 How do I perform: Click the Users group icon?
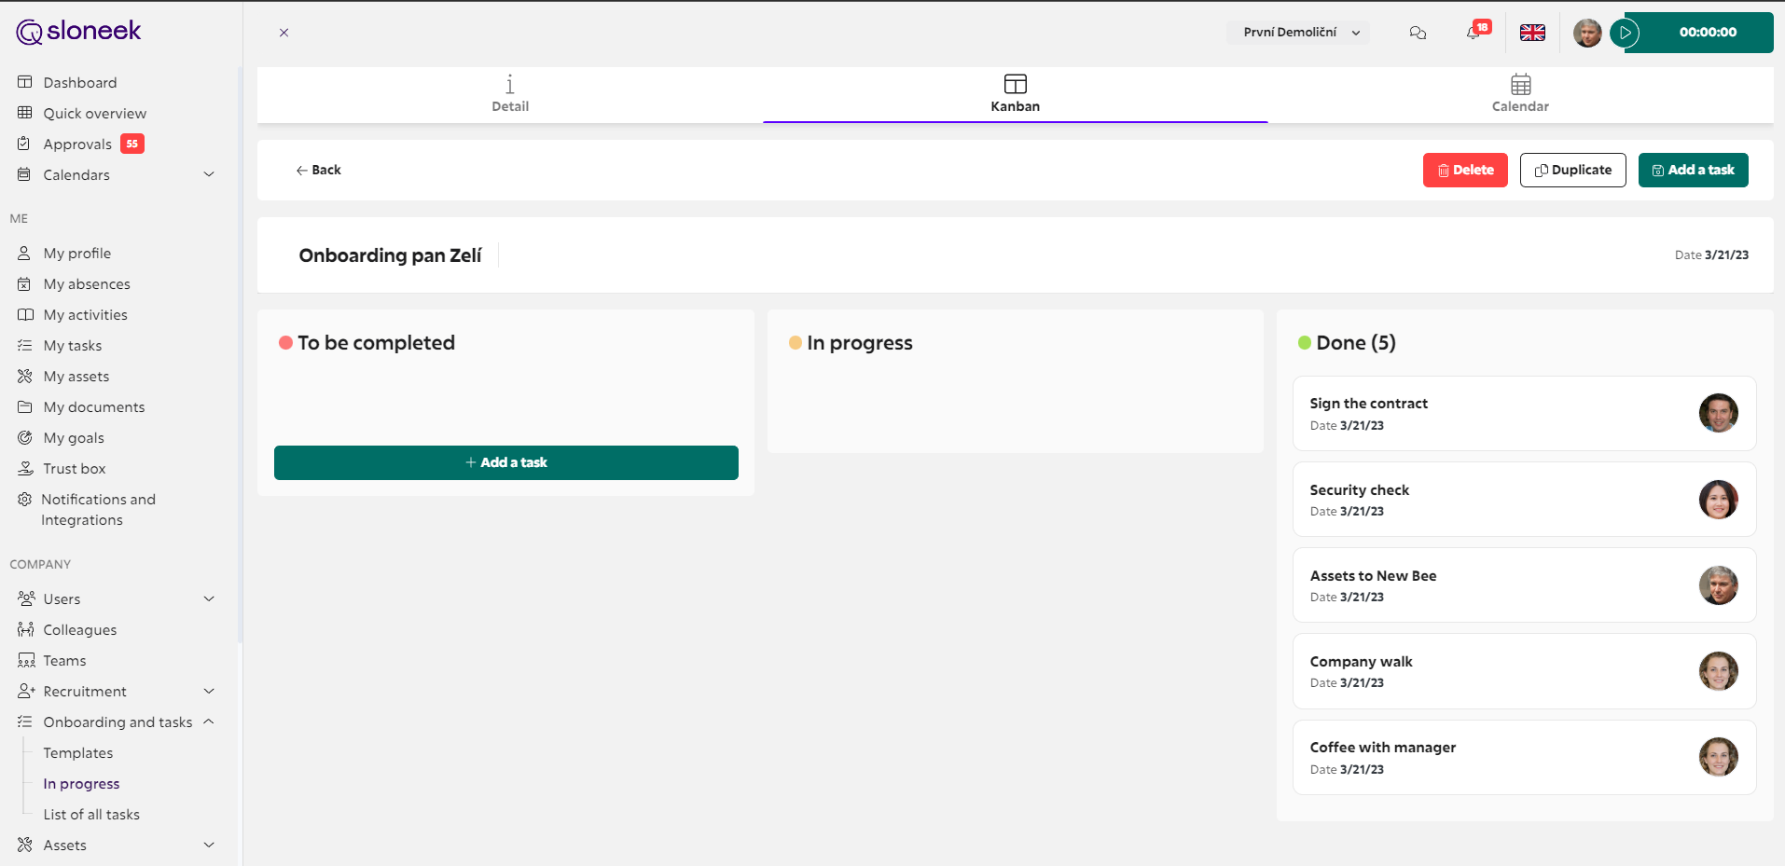[26, 598]
